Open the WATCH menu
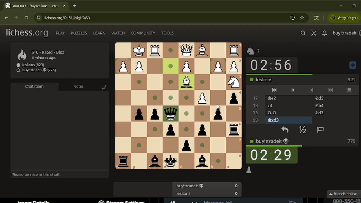This screenshot has height=203, width=361. pos(118,33)
